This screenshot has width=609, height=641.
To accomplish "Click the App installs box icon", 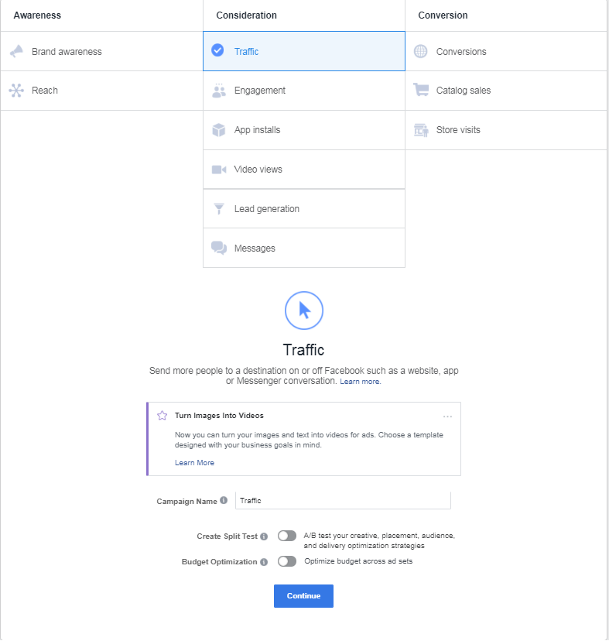I will pyautogui.click(x=219, y=130).
